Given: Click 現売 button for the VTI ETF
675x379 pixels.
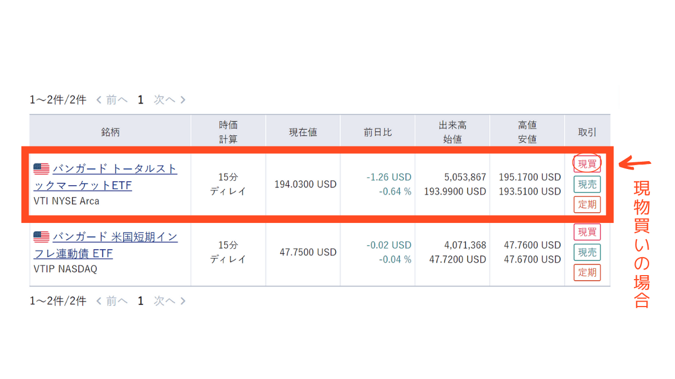Looking at the screenshot, I should click(587, 184).
